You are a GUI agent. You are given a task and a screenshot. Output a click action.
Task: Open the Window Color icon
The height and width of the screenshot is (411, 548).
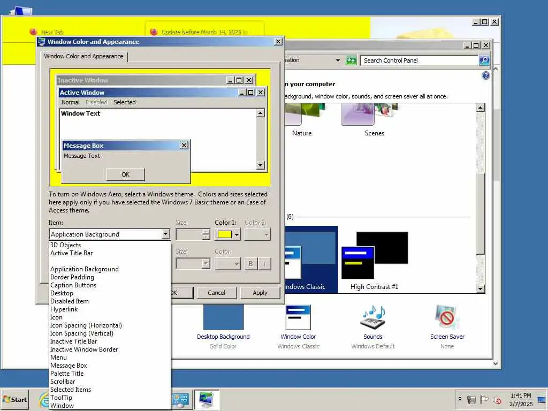(298, 317)
